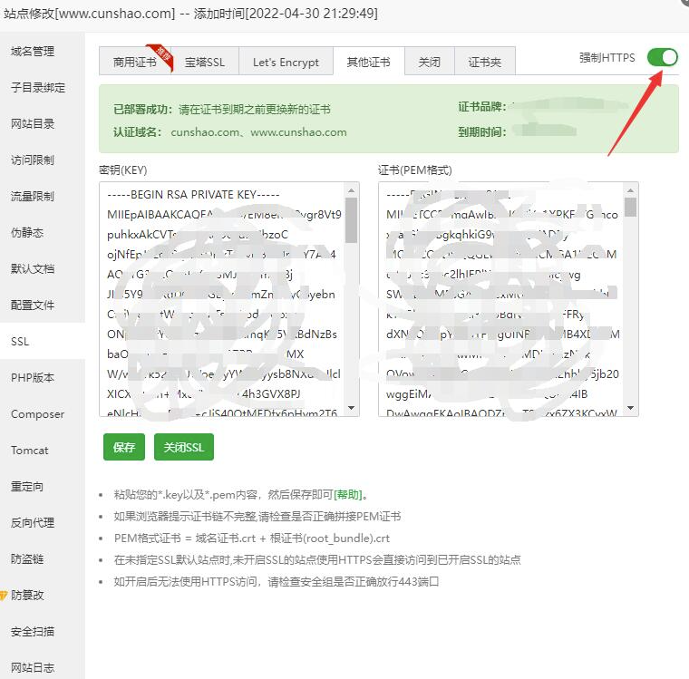This screenshot has width=689, height=679.
Task: Open 网站日志 in the sidebar
Action: (x=33, y=667)
